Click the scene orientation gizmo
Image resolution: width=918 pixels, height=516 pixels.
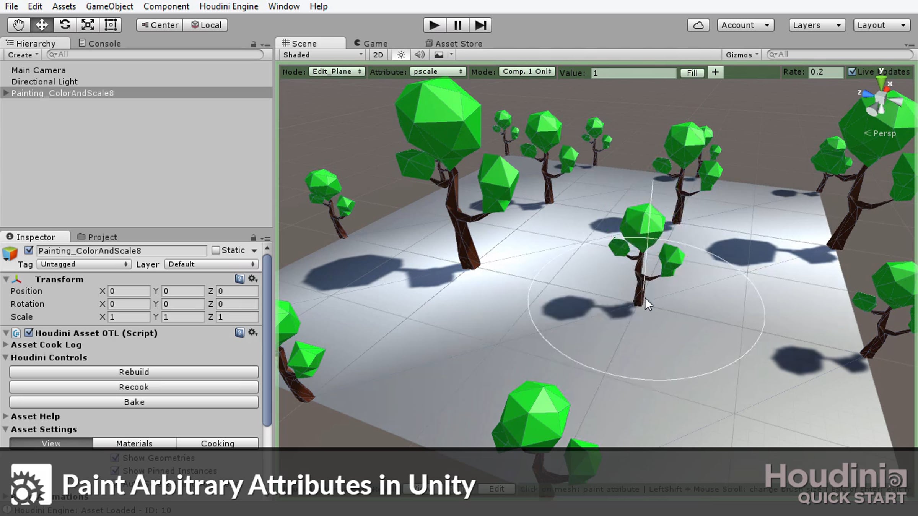(881, 97)
